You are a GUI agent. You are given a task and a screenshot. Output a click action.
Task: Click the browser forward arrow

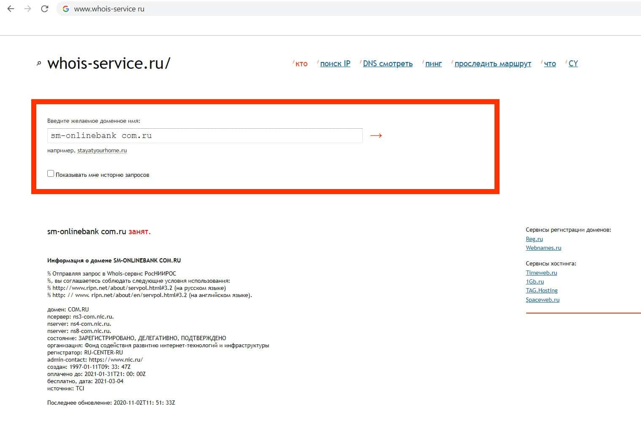coord(28,9)
